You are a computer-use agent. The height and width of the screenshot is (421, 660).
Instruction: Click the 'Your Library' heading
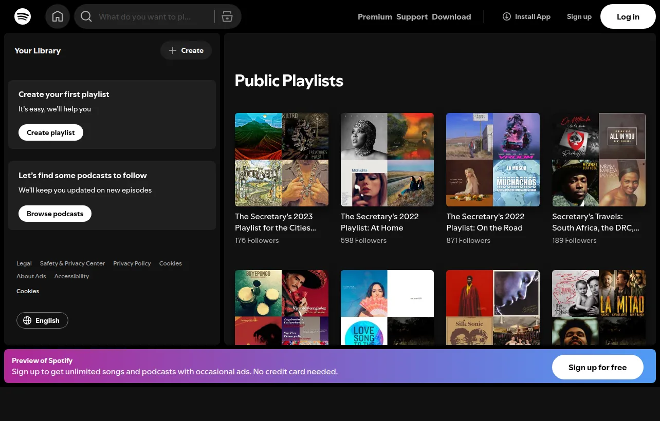tap(38, 50)
